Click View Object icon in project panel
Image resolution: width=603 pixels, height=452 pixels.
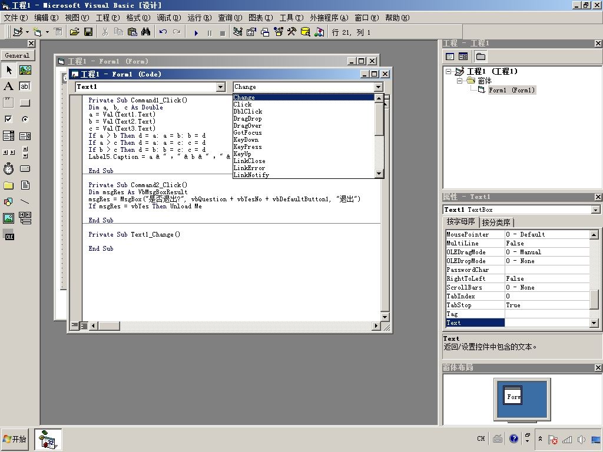[x=463, y=56]
